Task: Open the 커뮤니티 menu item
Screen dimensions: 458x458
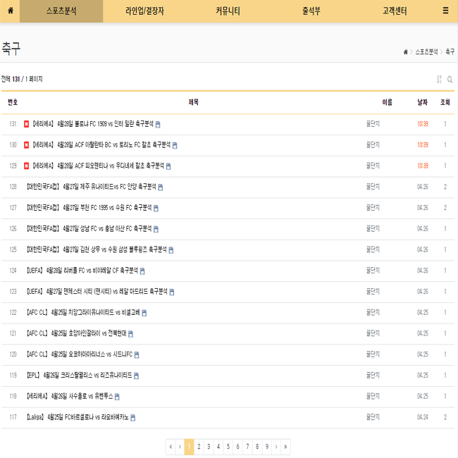Action: coord(228,11)
